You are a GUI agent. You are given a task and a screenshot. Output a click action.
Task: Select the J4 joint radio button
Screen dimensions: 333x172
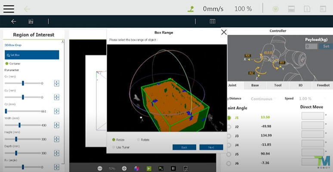[x=229, y=145]
